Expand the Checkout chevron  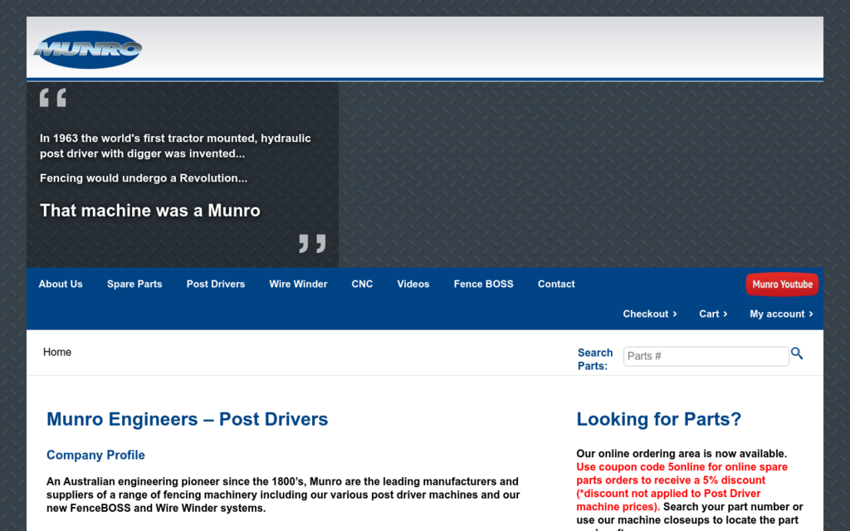click(675, 314)
